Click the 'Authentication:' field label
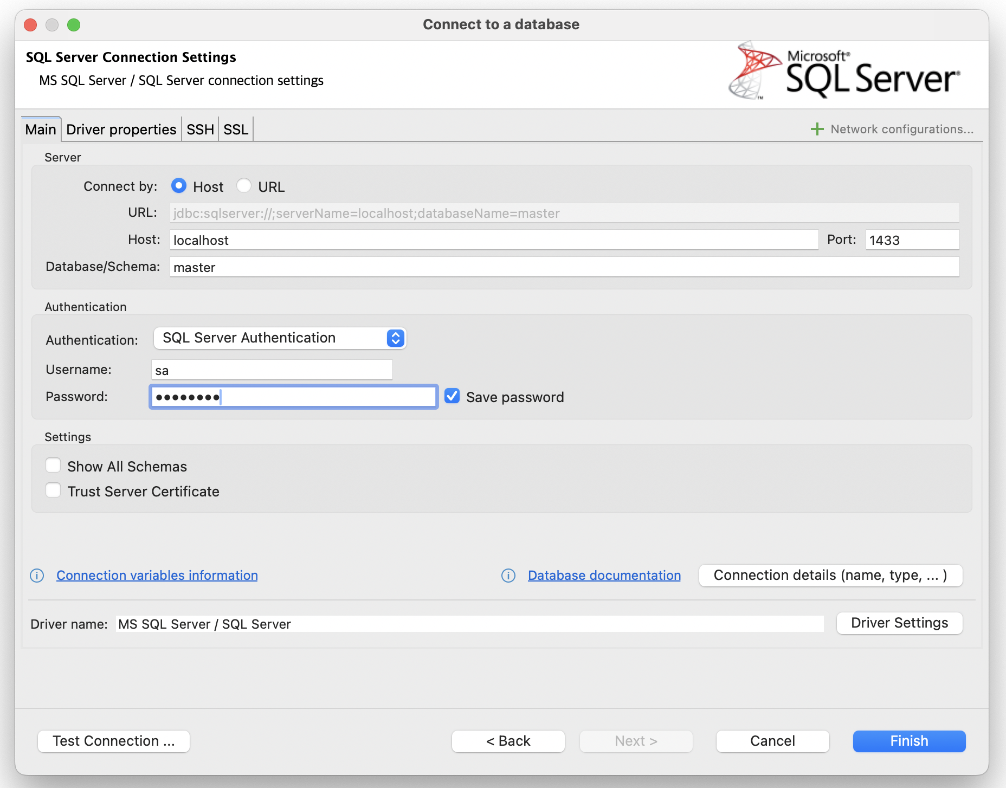 pos(92,340)
